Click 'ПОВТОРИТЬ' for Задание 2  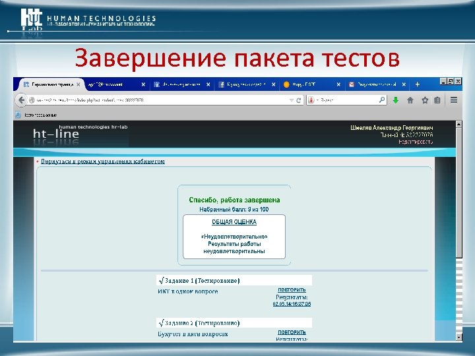(292, 332)
